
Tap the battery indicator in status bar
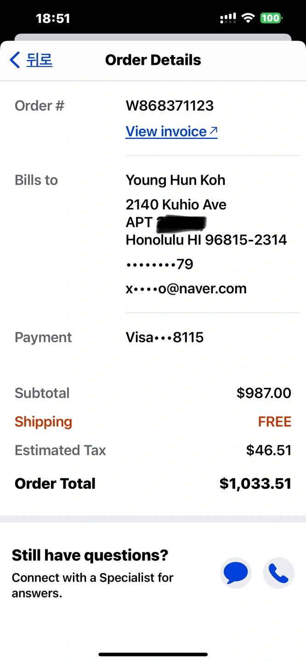[x=271, y=18]
